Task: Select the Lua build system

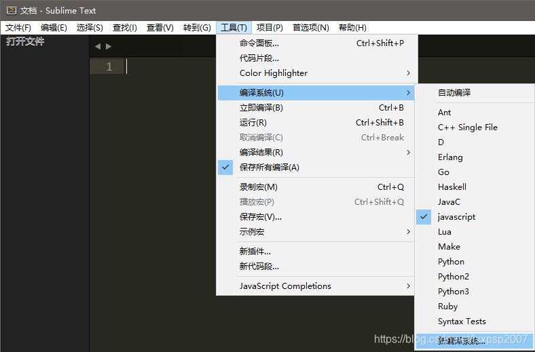Action: tap(475, 232)
